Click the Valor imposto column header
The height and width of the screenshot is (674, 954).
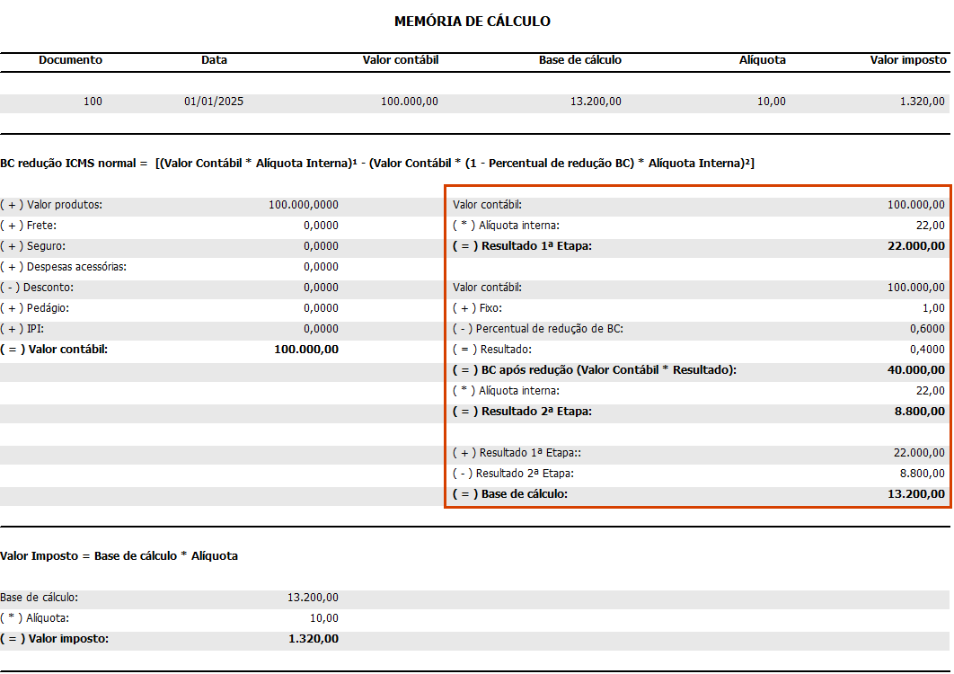click(x=908, y=60)
